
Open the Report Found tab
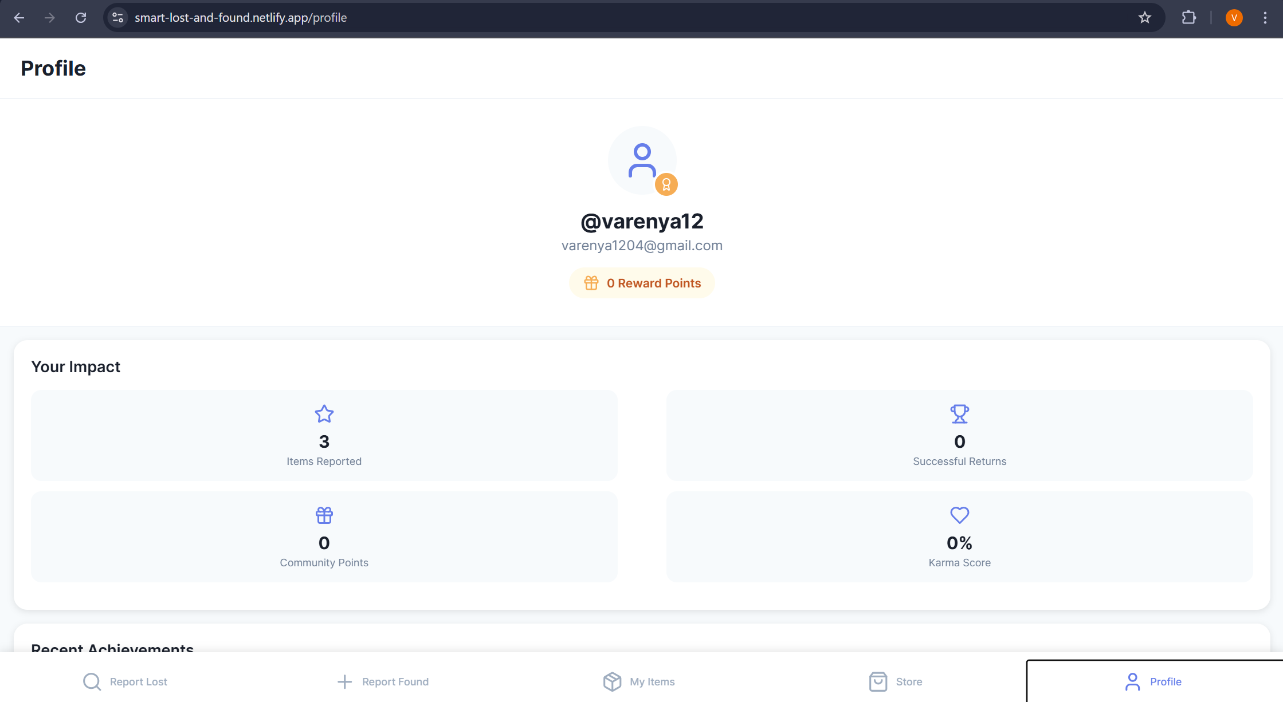click(x=383, y=681)
